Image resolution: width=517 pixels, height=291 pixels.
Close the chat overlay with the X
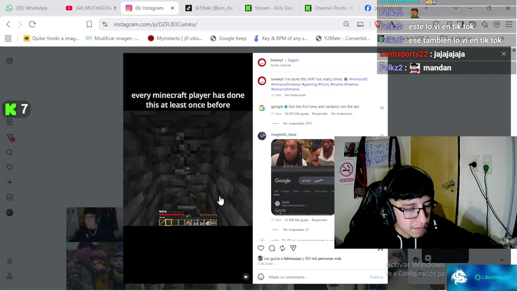click(503, 54)
